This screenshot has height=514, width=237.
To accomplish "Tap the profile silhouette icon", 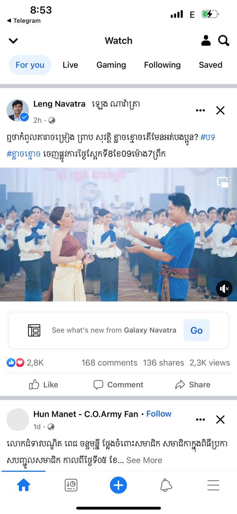I will click(x=206, y=41).
